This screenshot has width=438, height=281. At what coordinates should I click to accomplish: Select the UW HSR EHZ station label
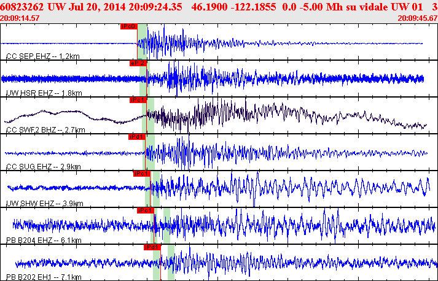tap(44, 93)
